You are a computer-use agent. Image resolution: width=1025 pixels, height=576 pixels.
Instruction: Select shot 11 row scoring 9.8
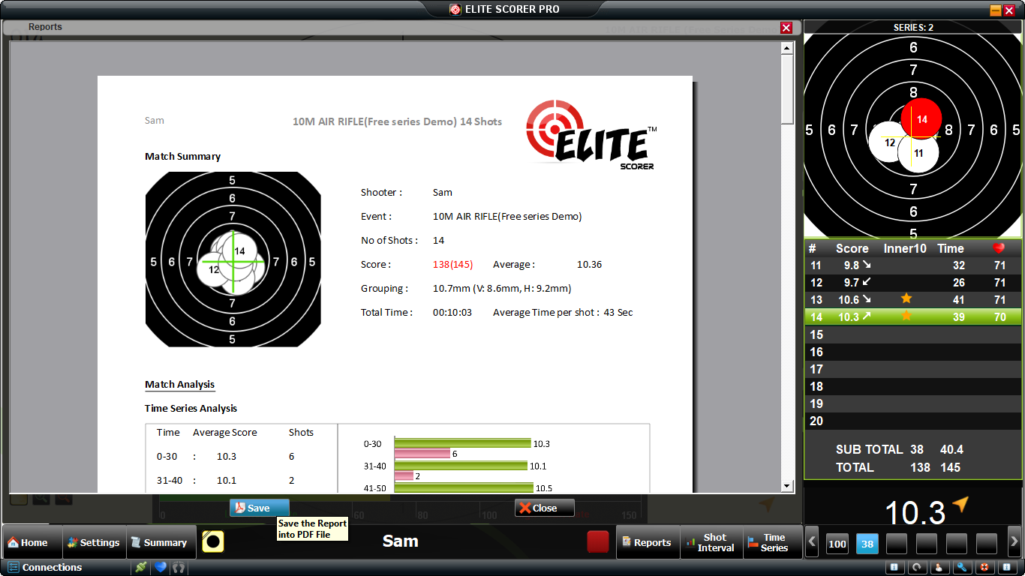point(913,265)
